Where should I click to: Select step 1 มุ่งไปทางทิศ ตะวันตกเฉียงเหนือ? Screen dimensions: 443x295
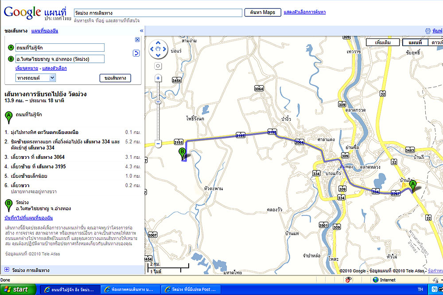pos(73,132)
